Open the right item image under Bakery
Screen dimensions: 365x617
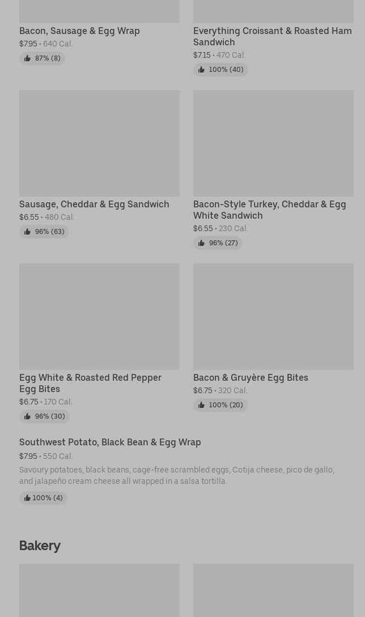click(x=273, y=590)
